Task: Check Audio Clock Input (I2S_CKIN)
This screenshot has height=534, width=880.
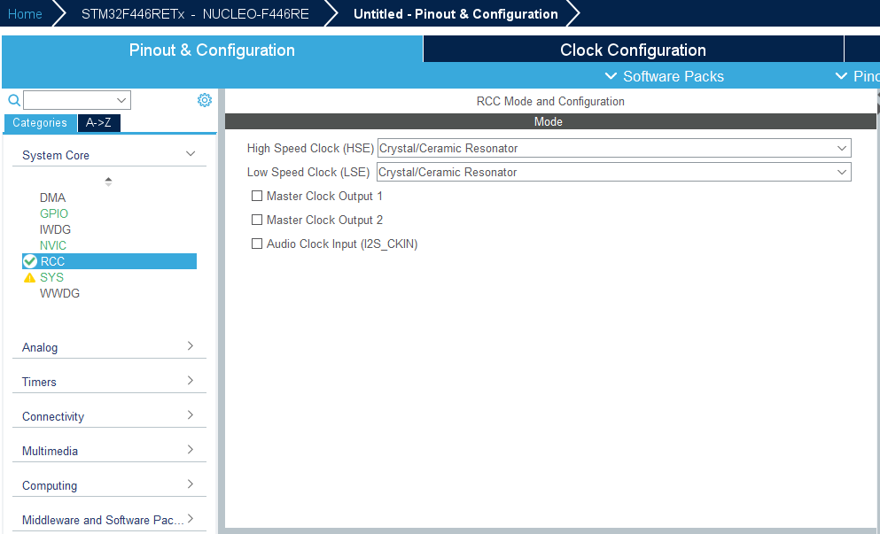Action: pyautogui.click(x=257, y=244)
